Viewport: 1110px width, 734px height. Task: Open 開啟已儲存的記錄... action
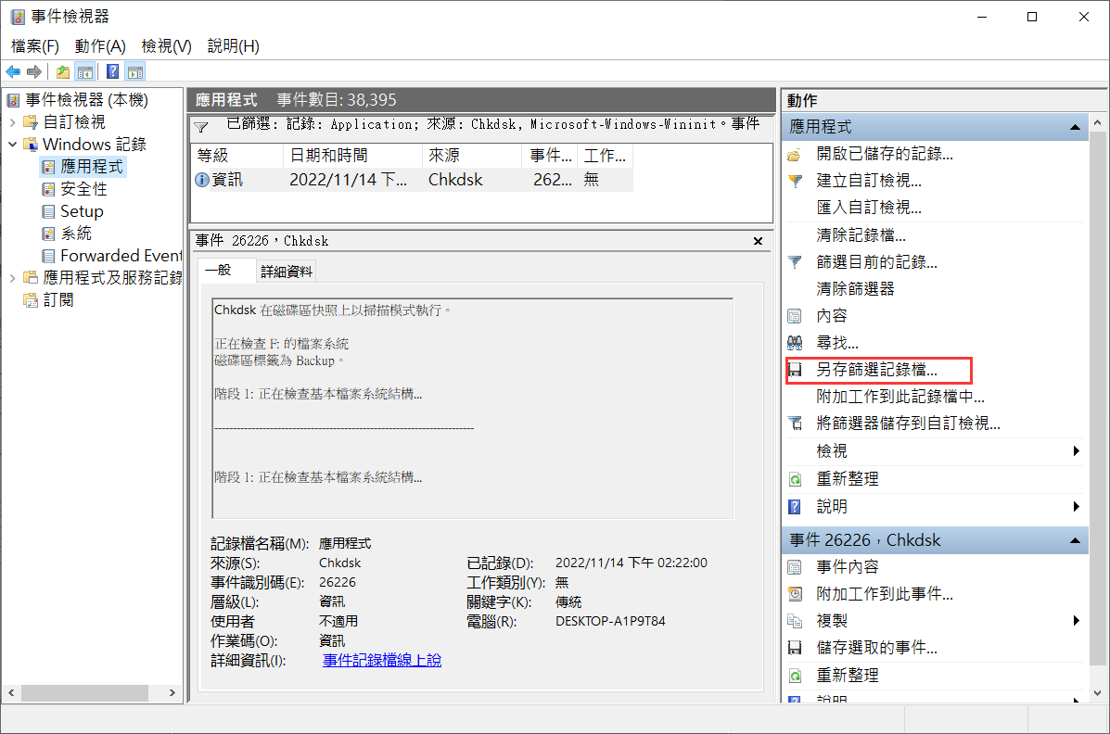tap(884, 154)
